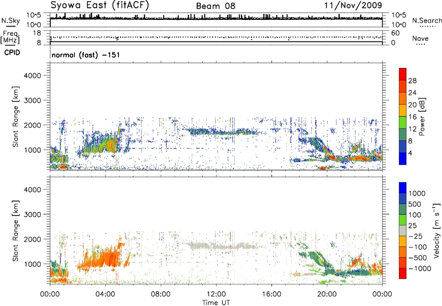Click the red bottom segment of the velocity colorbar
Screen dimensions: 442x306
tap(403, 273)
